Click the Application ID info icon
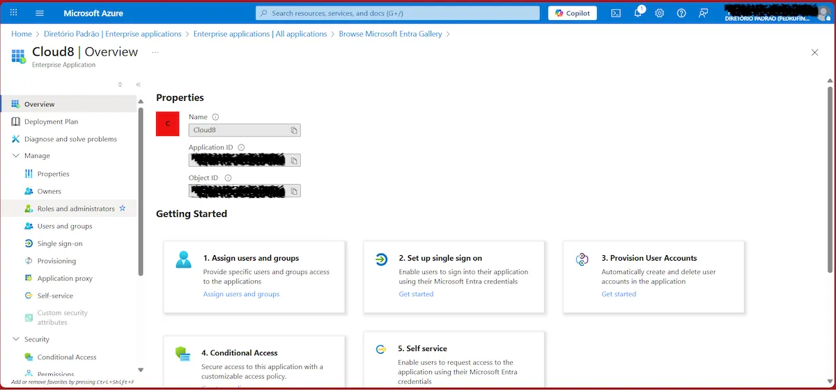Screen dimensions: 836x390 241,147
